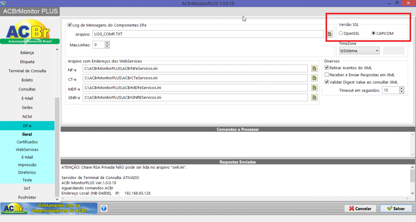Open Diretórios sub-item under DF-e
Viewport: 416px width, 222px height.
[x=27, y=172]
